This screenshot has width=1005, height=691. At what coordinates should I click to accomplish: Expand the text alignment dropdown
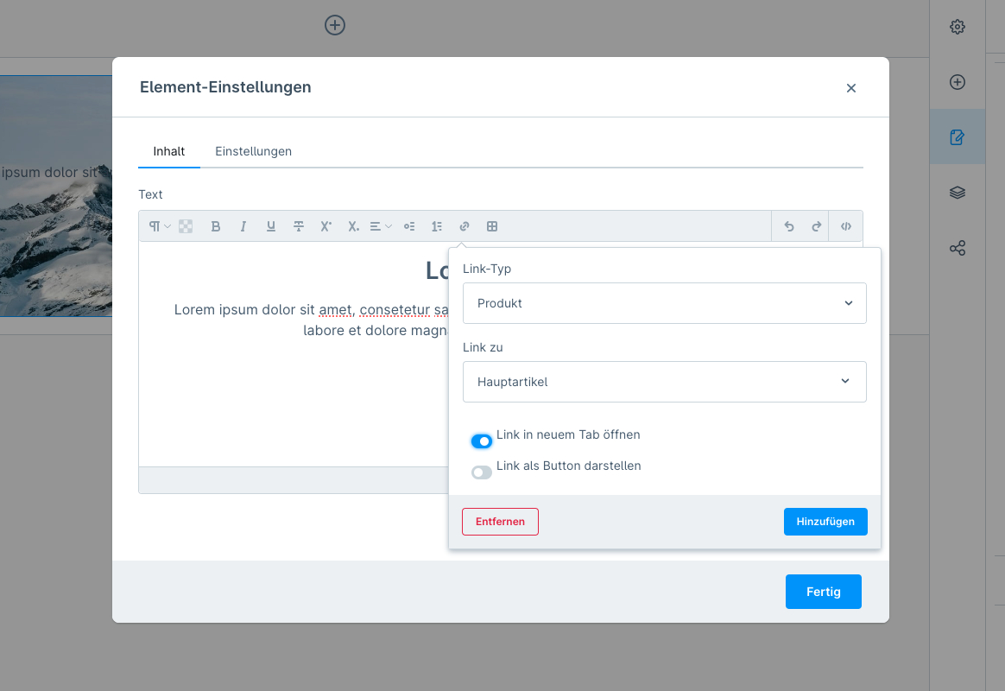(380, 226)
